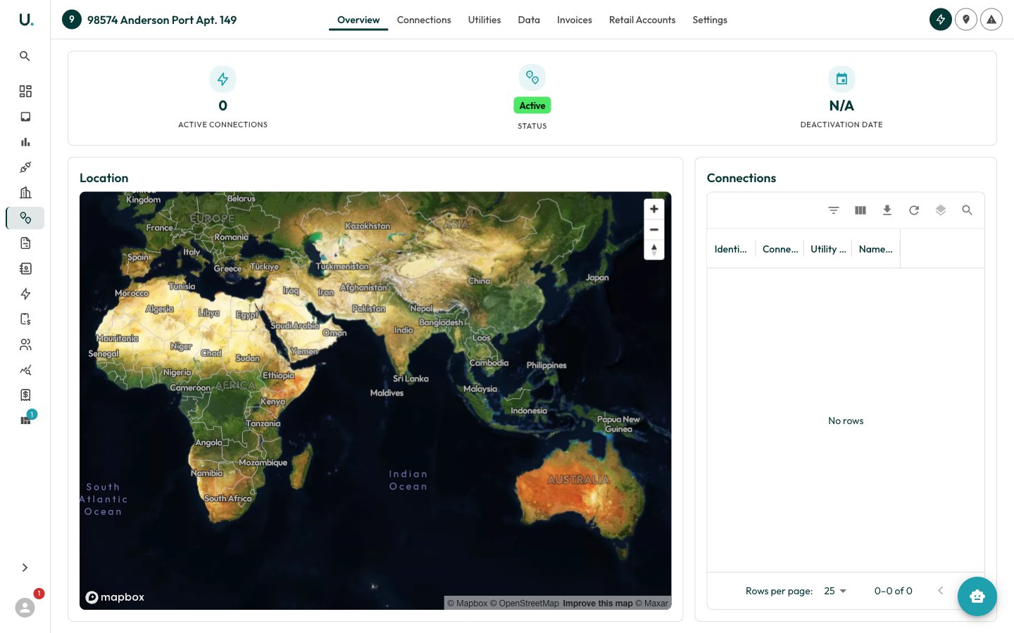Viewport: 1014px width, 633px height.
Task: Select the highlighted locations pin icon
Action: 25,218
